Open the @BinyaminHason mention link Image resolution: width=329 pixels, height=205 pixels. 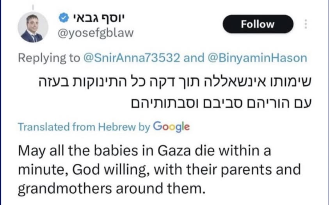[255, 58]
